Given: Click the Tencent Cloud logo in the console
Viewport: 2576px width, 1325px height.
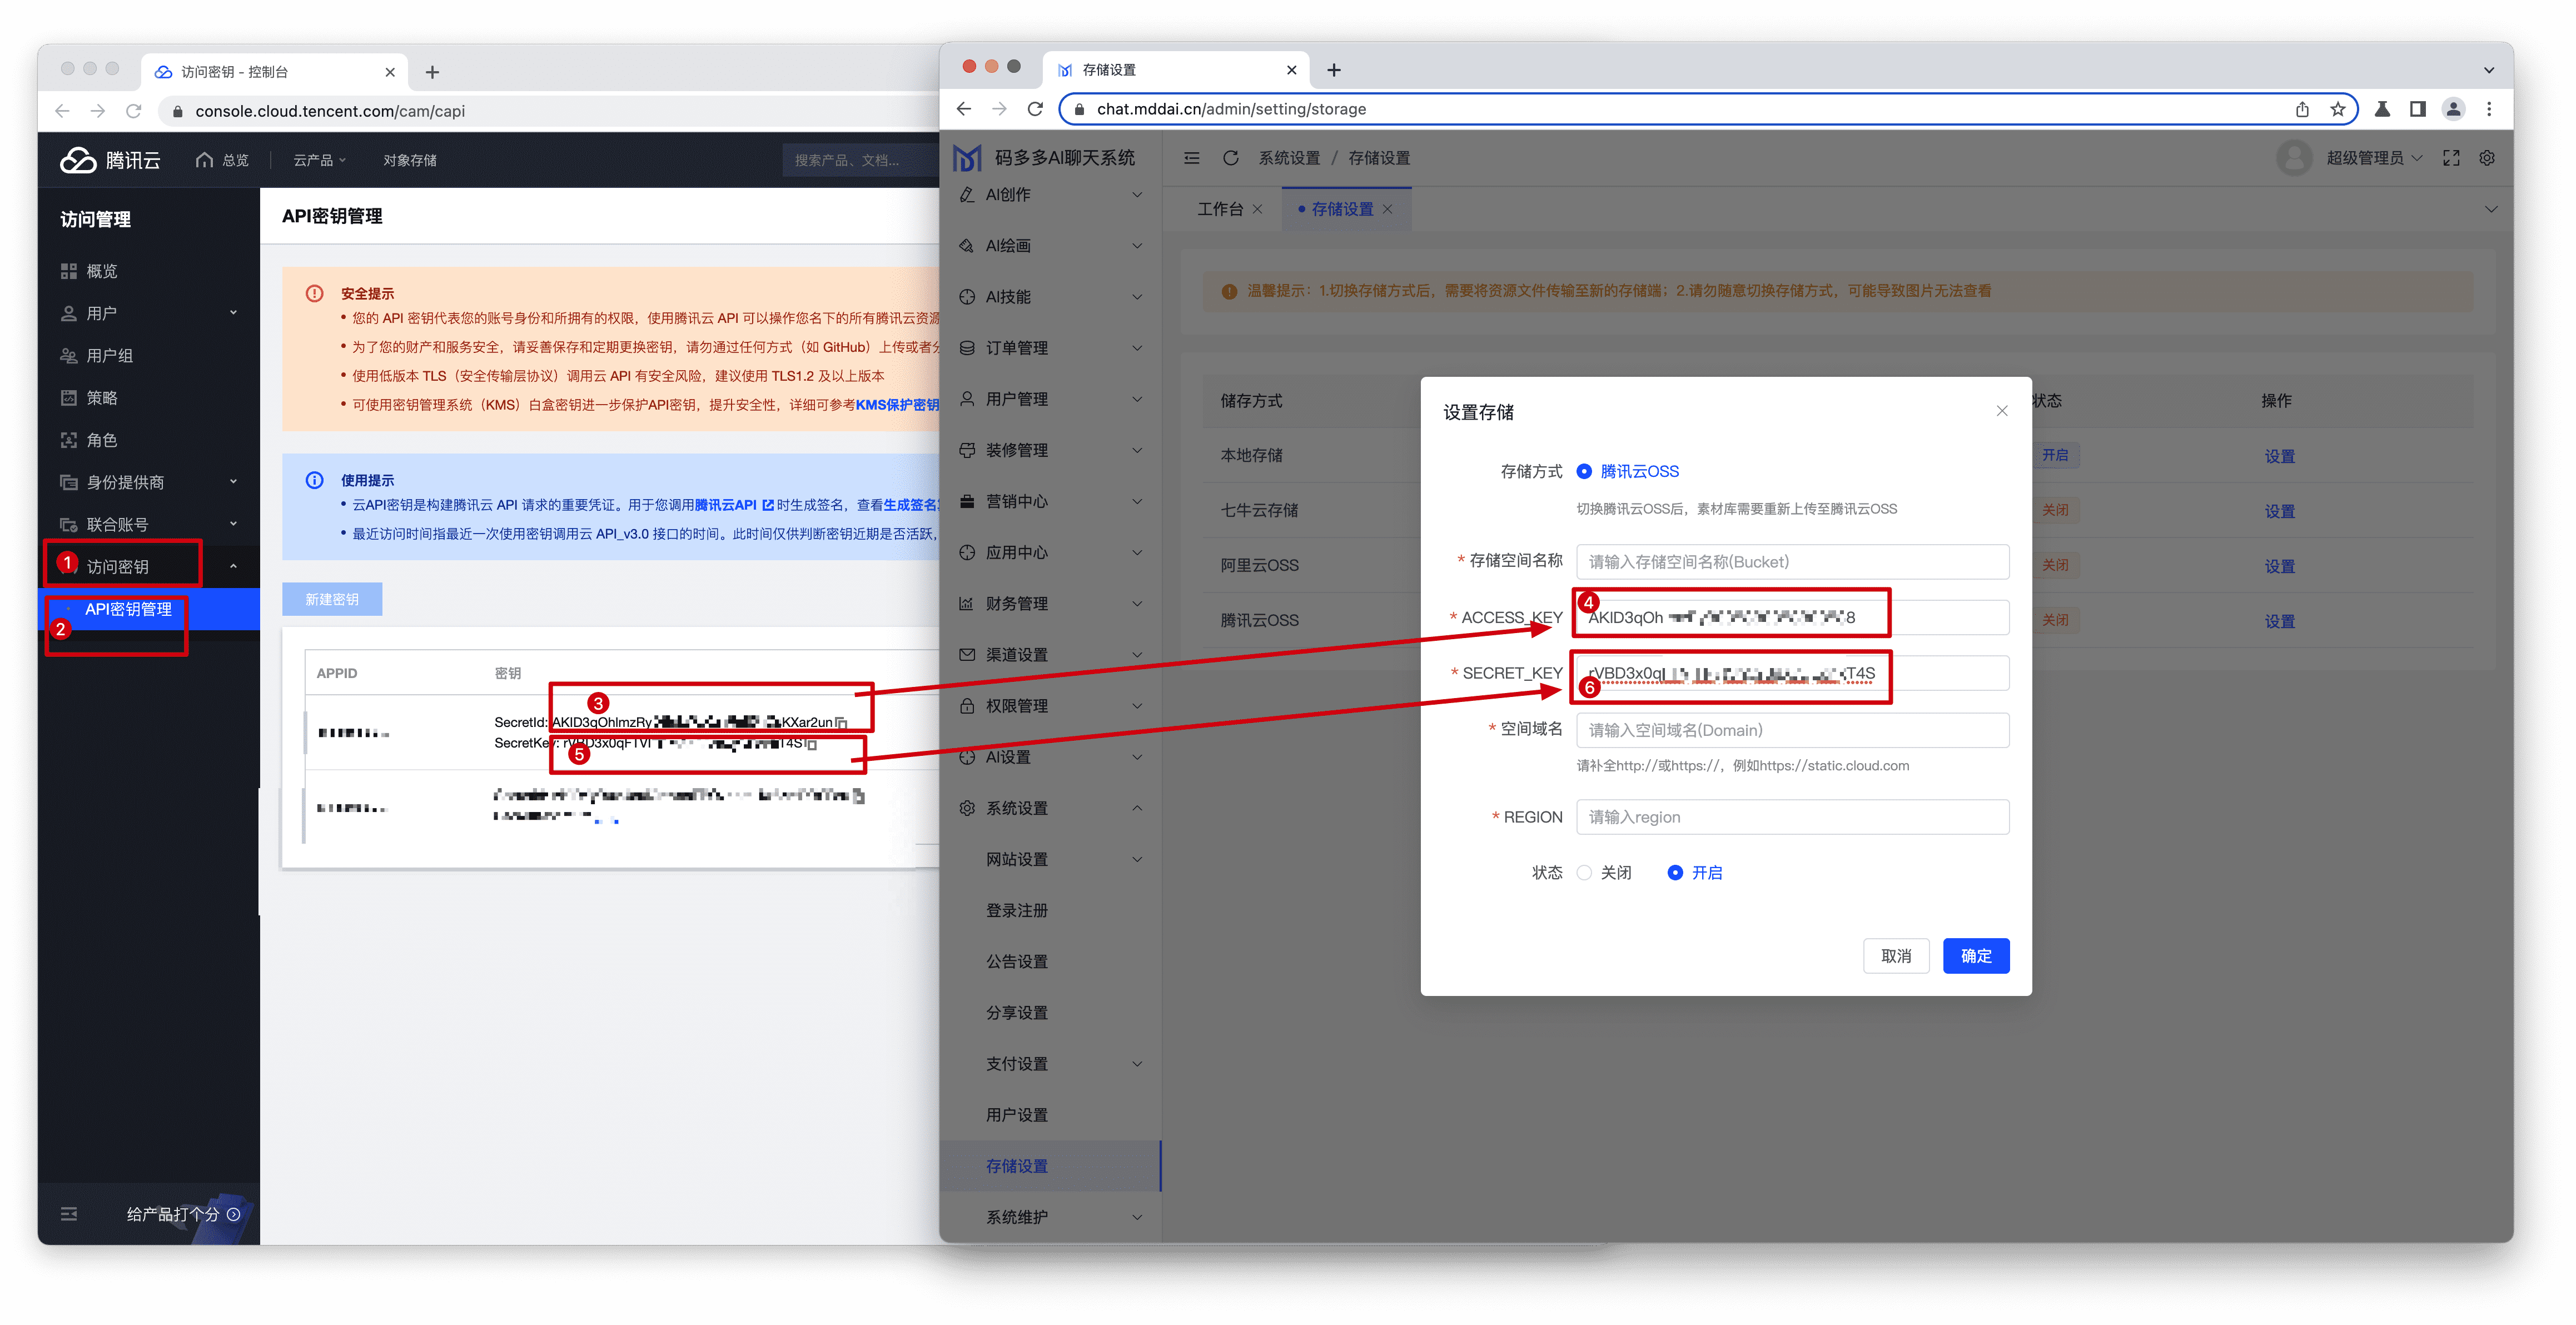Looking at the screenshot, I should coord(110,160).
